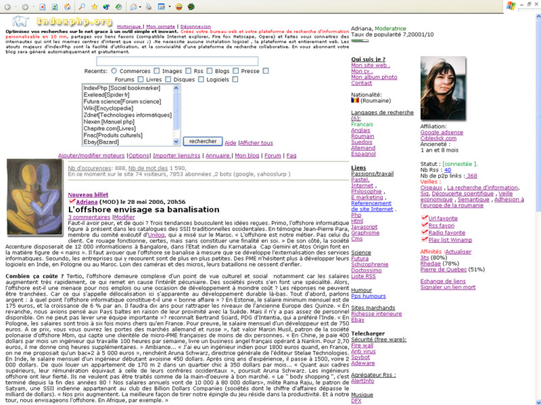Print the page with the printer icon
This screenshot has height=405, width=541.
[x=149, y=7]
